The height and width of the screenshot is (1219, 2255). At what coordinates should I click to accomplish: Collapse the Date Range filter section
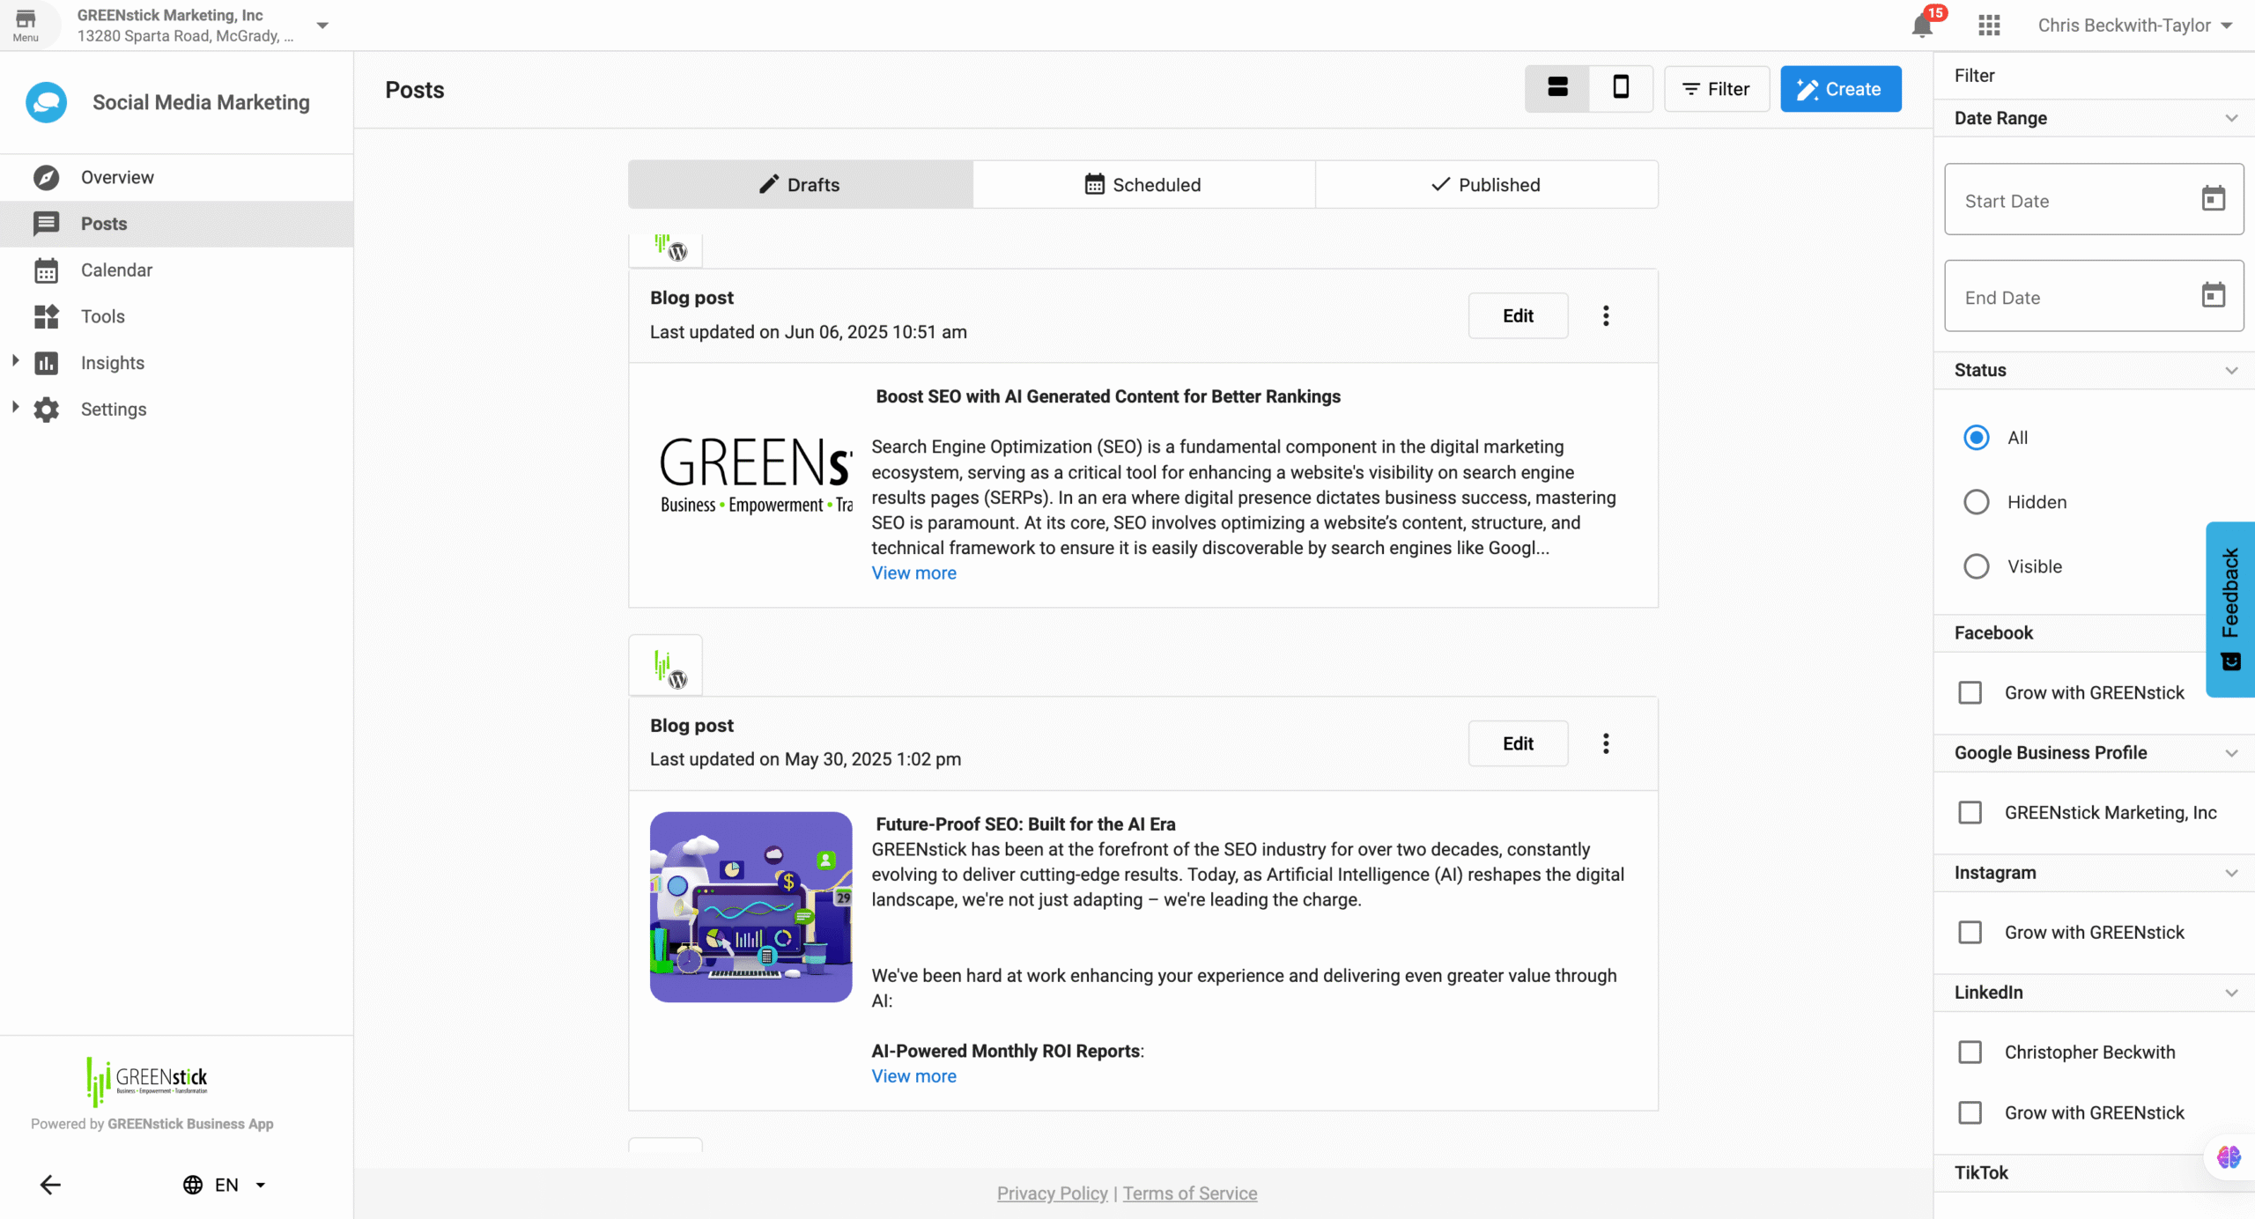(2230, 118)
